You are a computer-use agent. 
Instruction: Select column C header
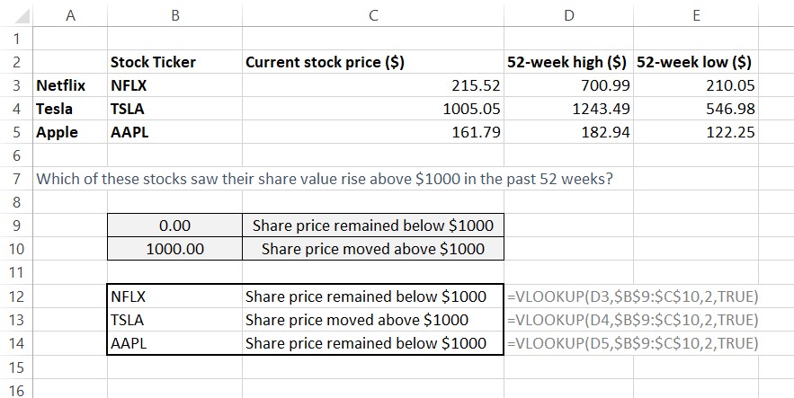point(373,15)
